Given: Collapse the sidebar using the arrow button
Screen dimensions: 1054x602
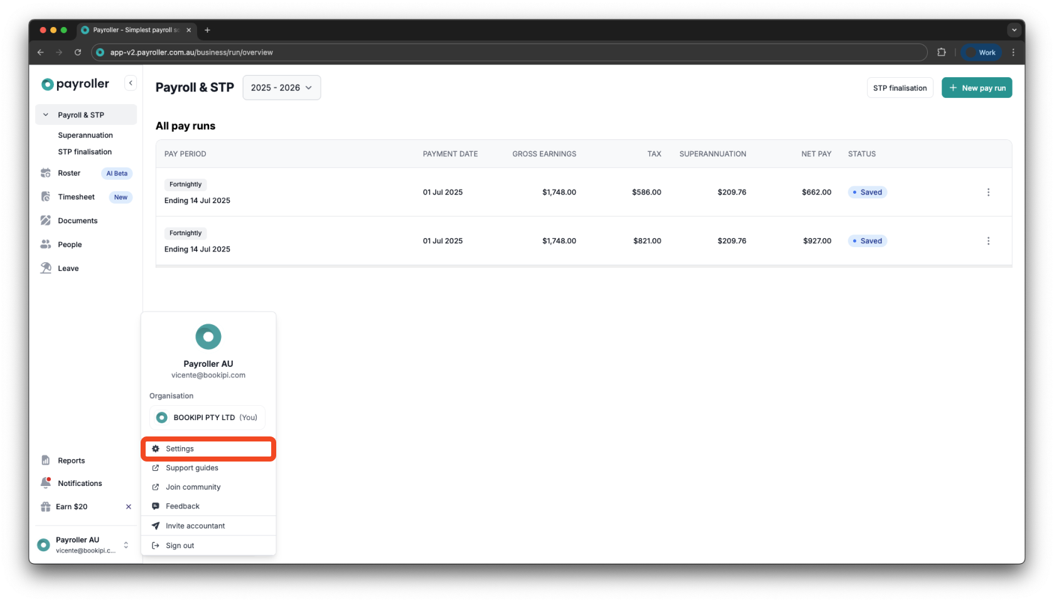Looking at the screenshot, I should 131,82.
